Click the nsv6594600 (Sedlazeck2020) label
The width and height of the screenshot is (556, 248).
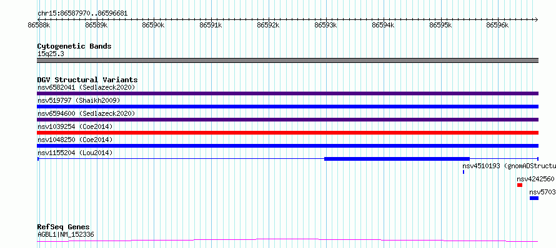(x=86, y=113)
